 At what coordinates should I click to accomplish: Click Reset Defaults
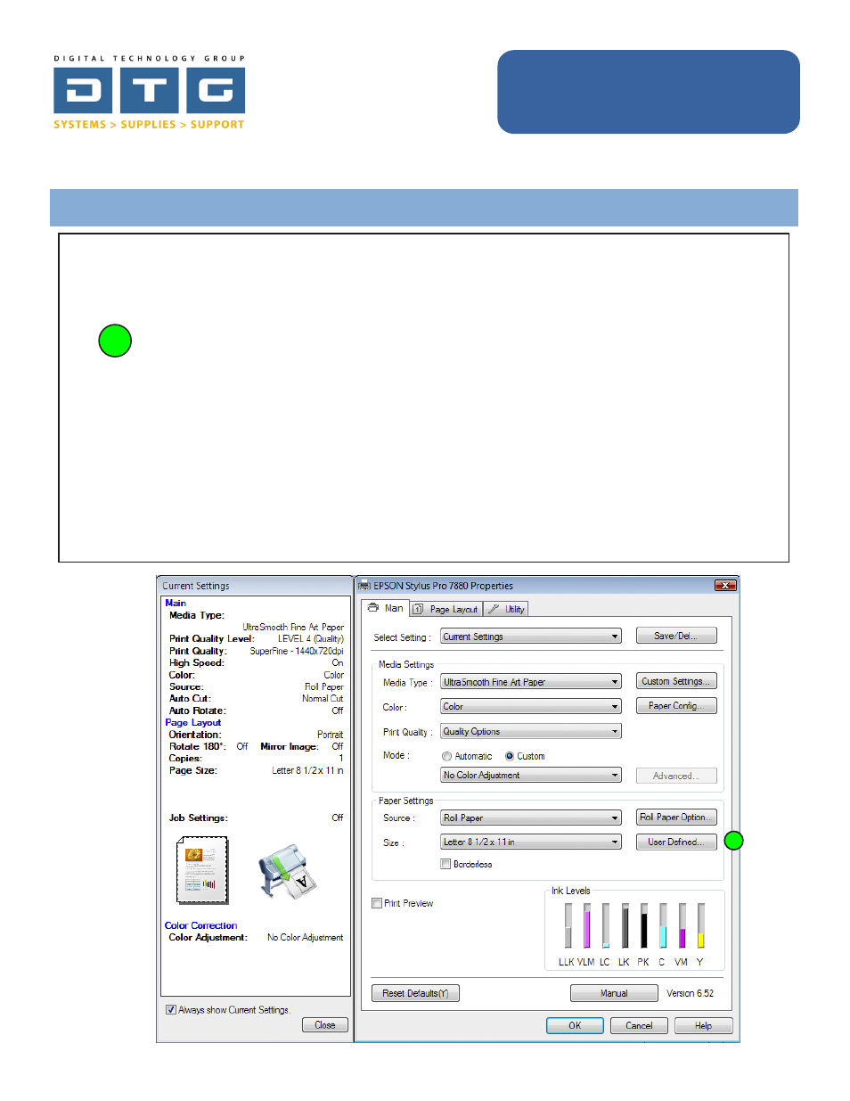pyautogui.click(x=415, y=993)
